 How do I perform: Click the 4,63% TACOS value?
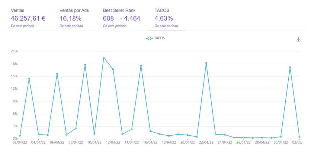[x=164, y=18]
